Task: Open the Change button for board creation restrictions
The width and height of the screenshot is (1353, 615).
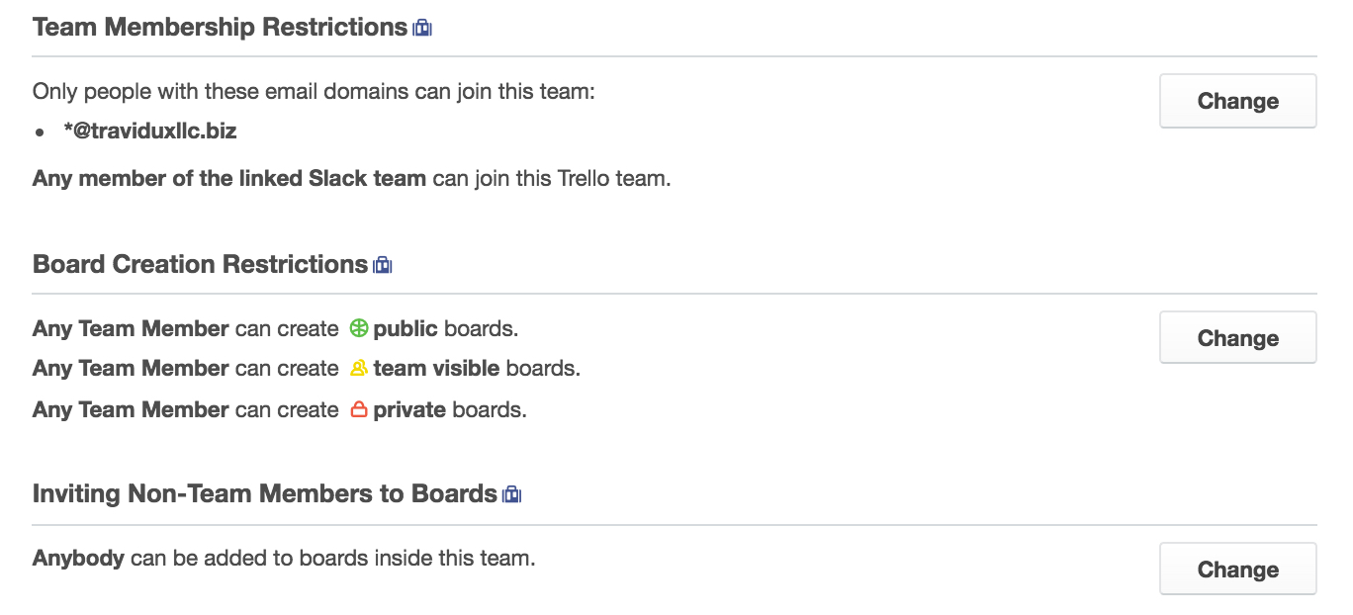Action: click(x=1238, y=338)
